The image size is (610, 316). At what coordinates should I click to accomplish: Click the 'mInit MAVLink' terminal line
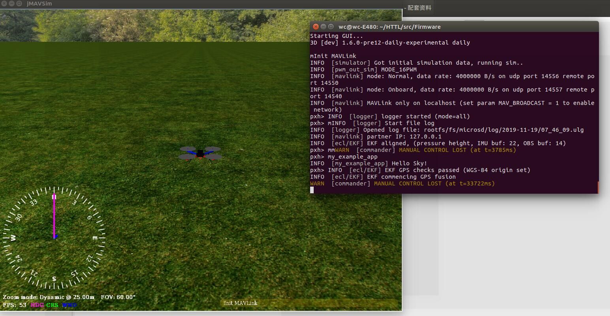[x=333, y=56]
